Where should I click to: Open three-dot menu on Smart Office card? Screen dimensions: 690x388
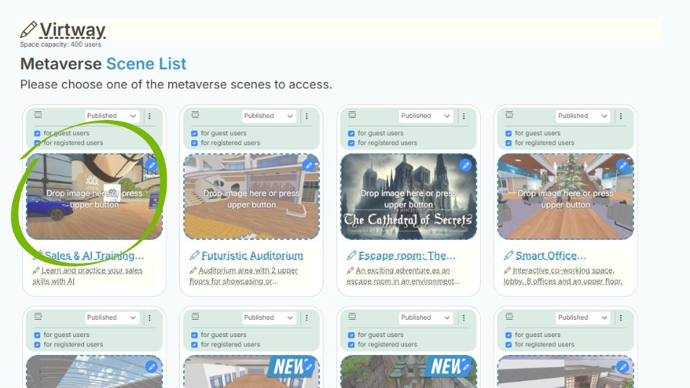pos(621,116)
